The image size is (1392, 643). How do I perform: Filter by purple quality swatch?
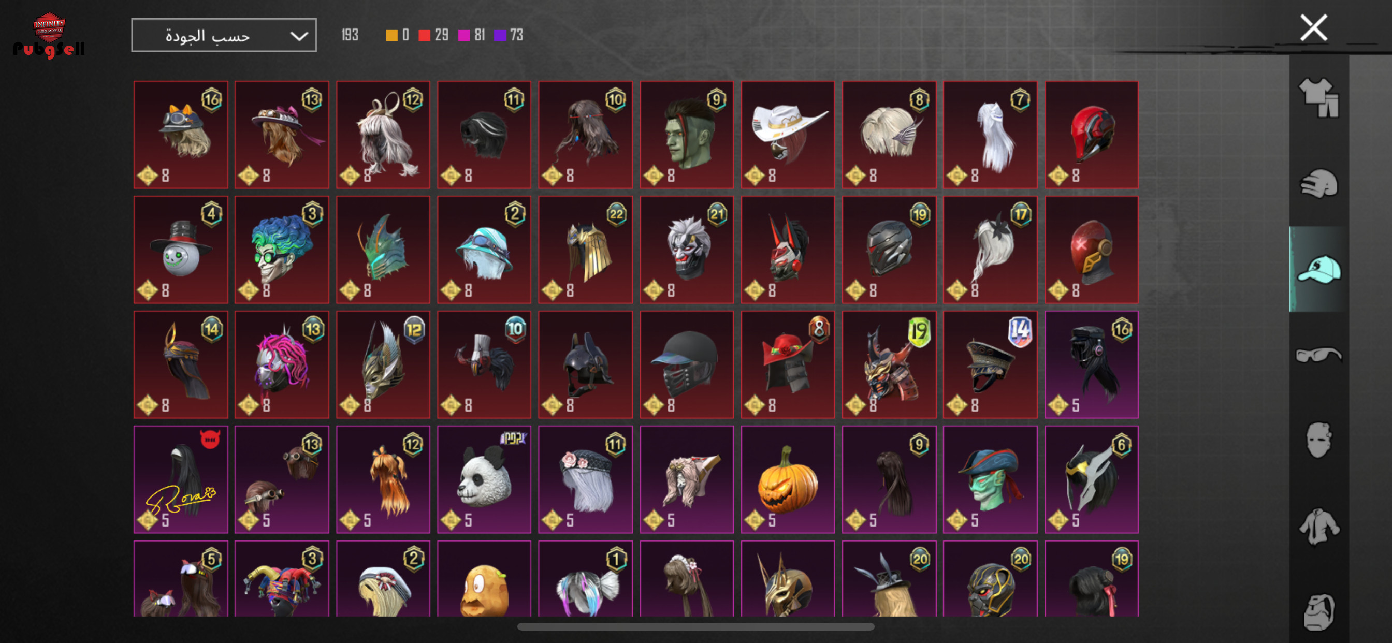[x=500, y=35]
